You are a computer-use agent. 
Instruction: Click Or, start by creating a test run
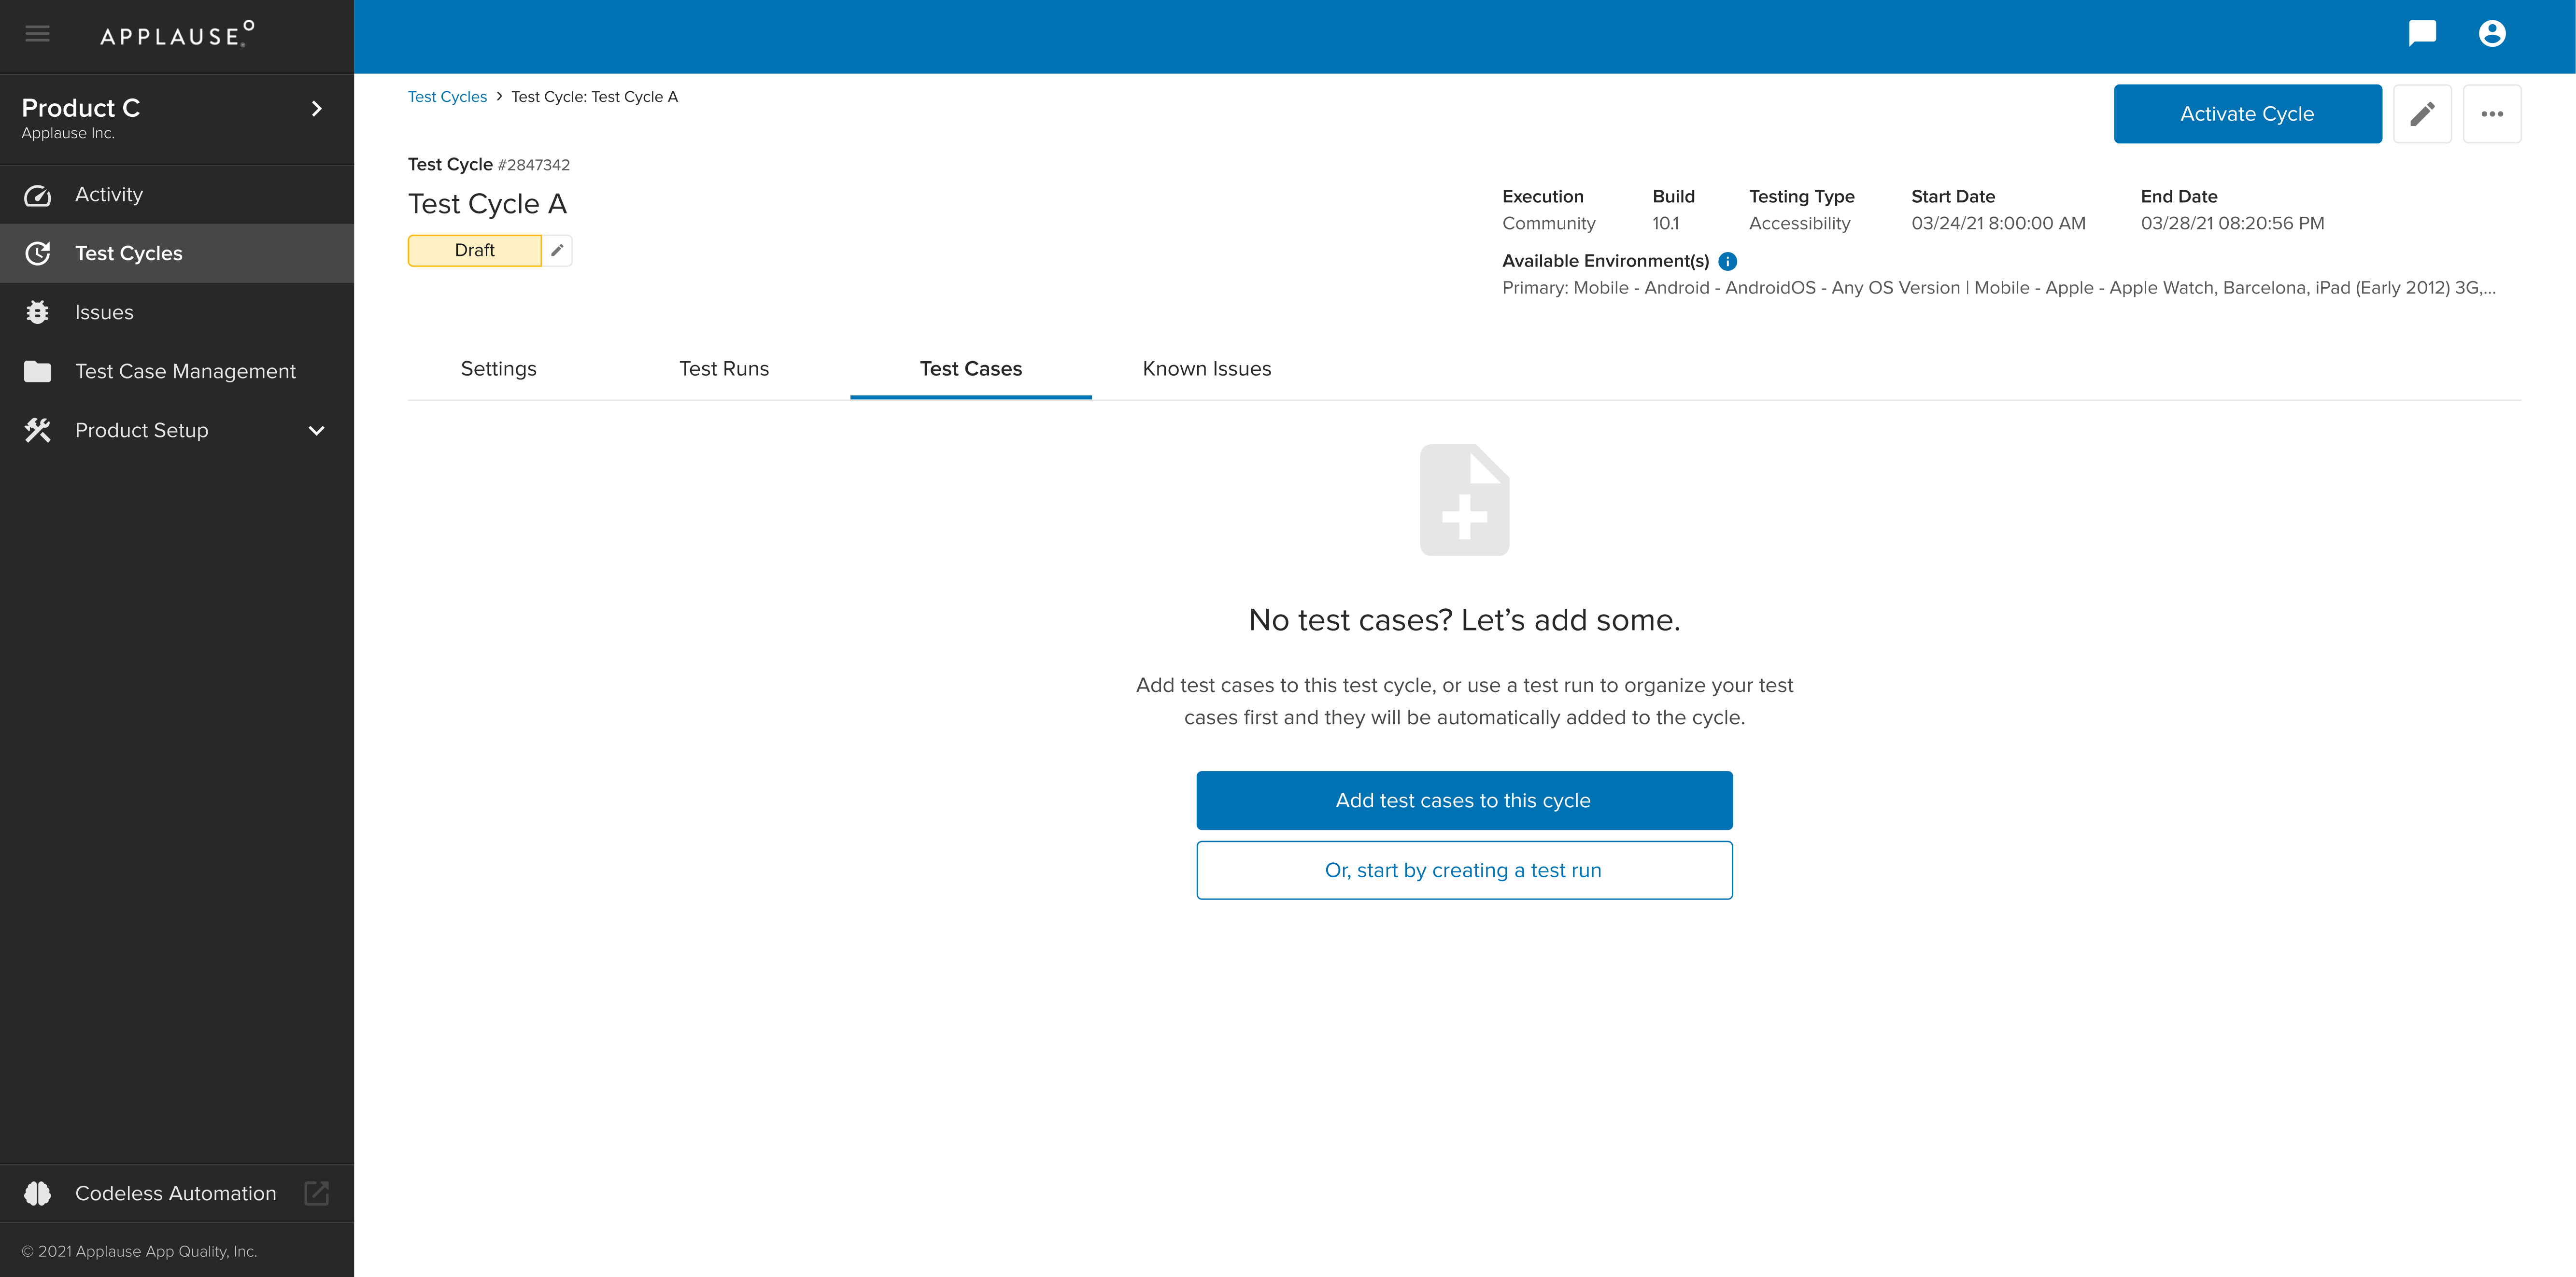point(1464,870)
